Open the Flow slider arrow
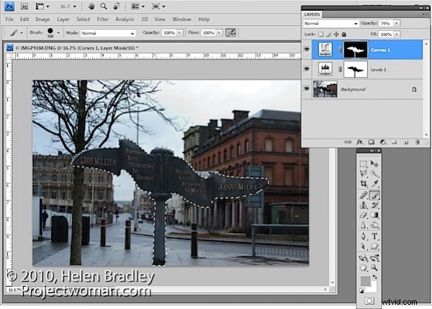This screenshot has height=309, width=432. point(219,33)
